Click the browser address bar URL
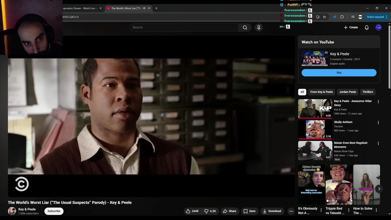This screenshot has height=220, width=391. pos(71,17)
